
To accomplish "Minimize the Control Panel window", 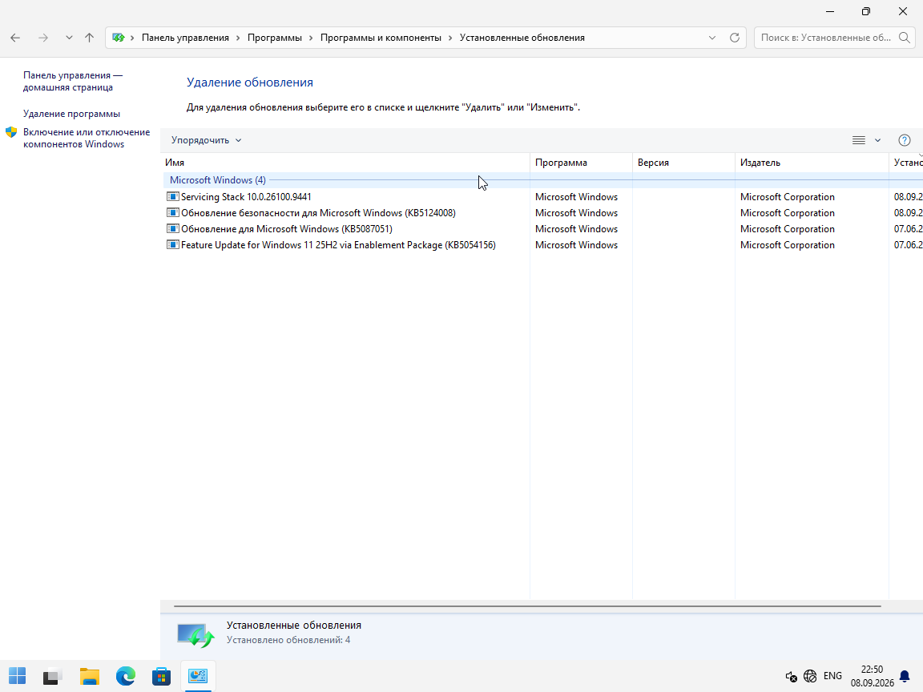I will 830,11.
